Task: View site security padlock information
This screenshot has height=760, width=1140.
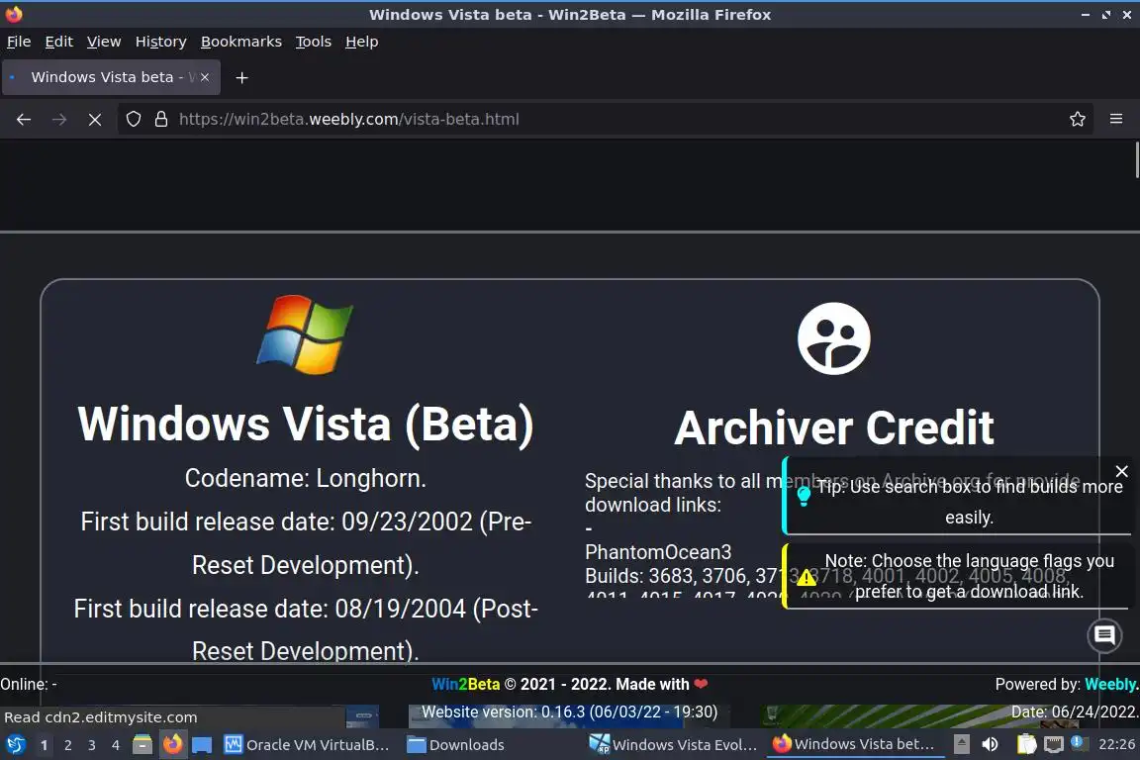Action: pyautogui.click(x=161, y=120)
